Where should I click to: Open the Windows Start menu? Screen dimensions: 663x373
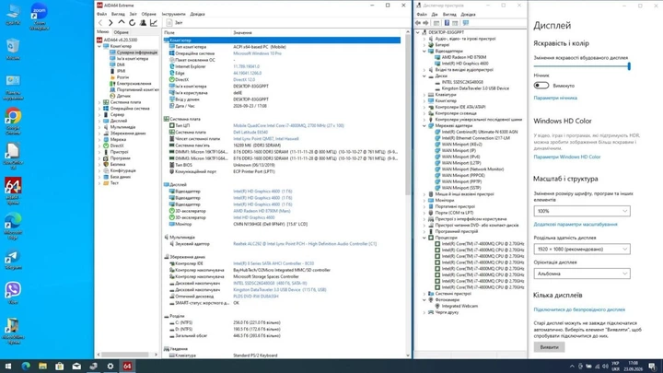pos(8,367)
